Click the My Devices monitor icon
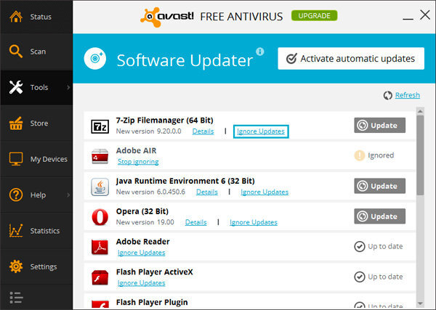 point(16,159)
